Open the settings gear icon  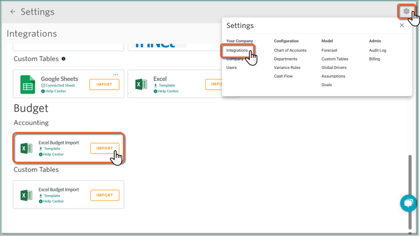406,11
